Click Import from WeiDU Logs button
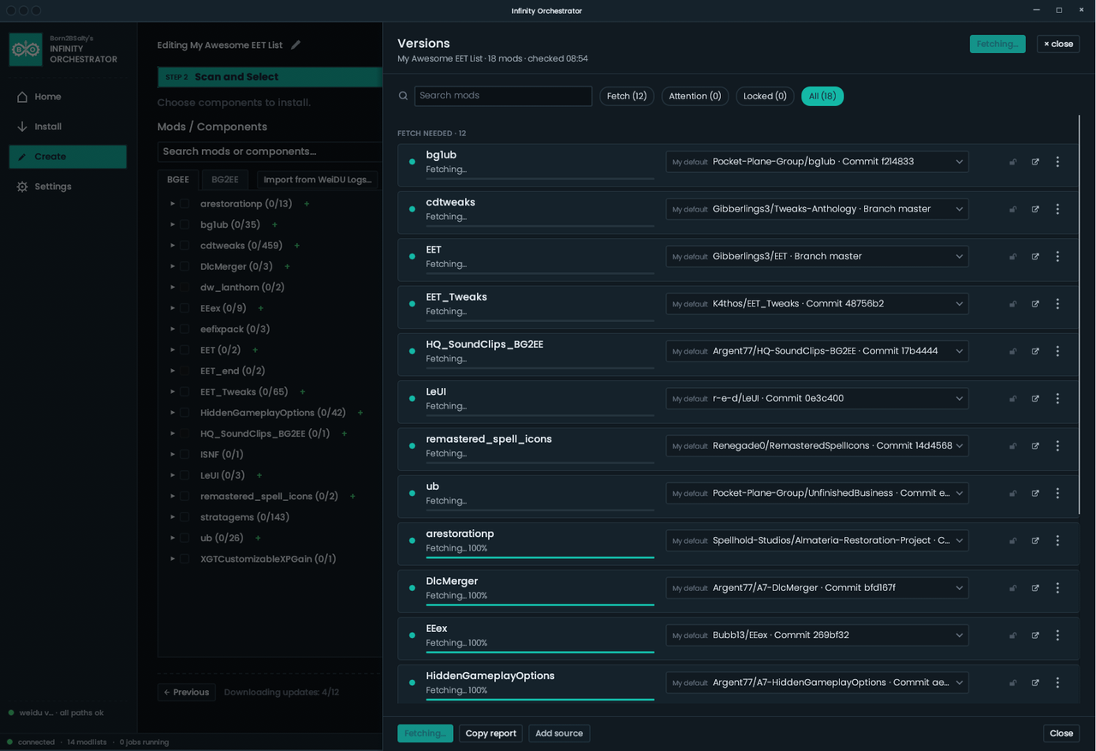The image size is (1096, 751). (x=318, y=180)
